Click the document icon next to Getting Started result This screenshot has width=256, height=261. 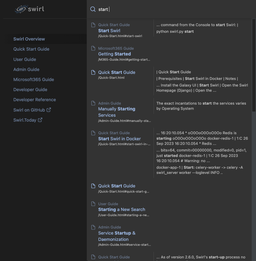coord(93,48)
